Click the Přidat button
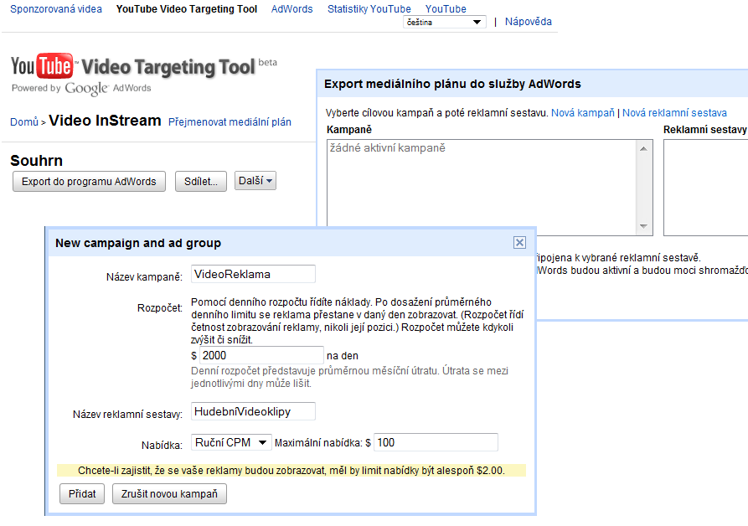The height and width of the screenshot is (526, 748). [x=82, y=494]
